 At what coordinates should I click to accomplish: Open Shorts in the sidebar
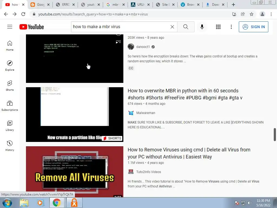click(10, 86)
